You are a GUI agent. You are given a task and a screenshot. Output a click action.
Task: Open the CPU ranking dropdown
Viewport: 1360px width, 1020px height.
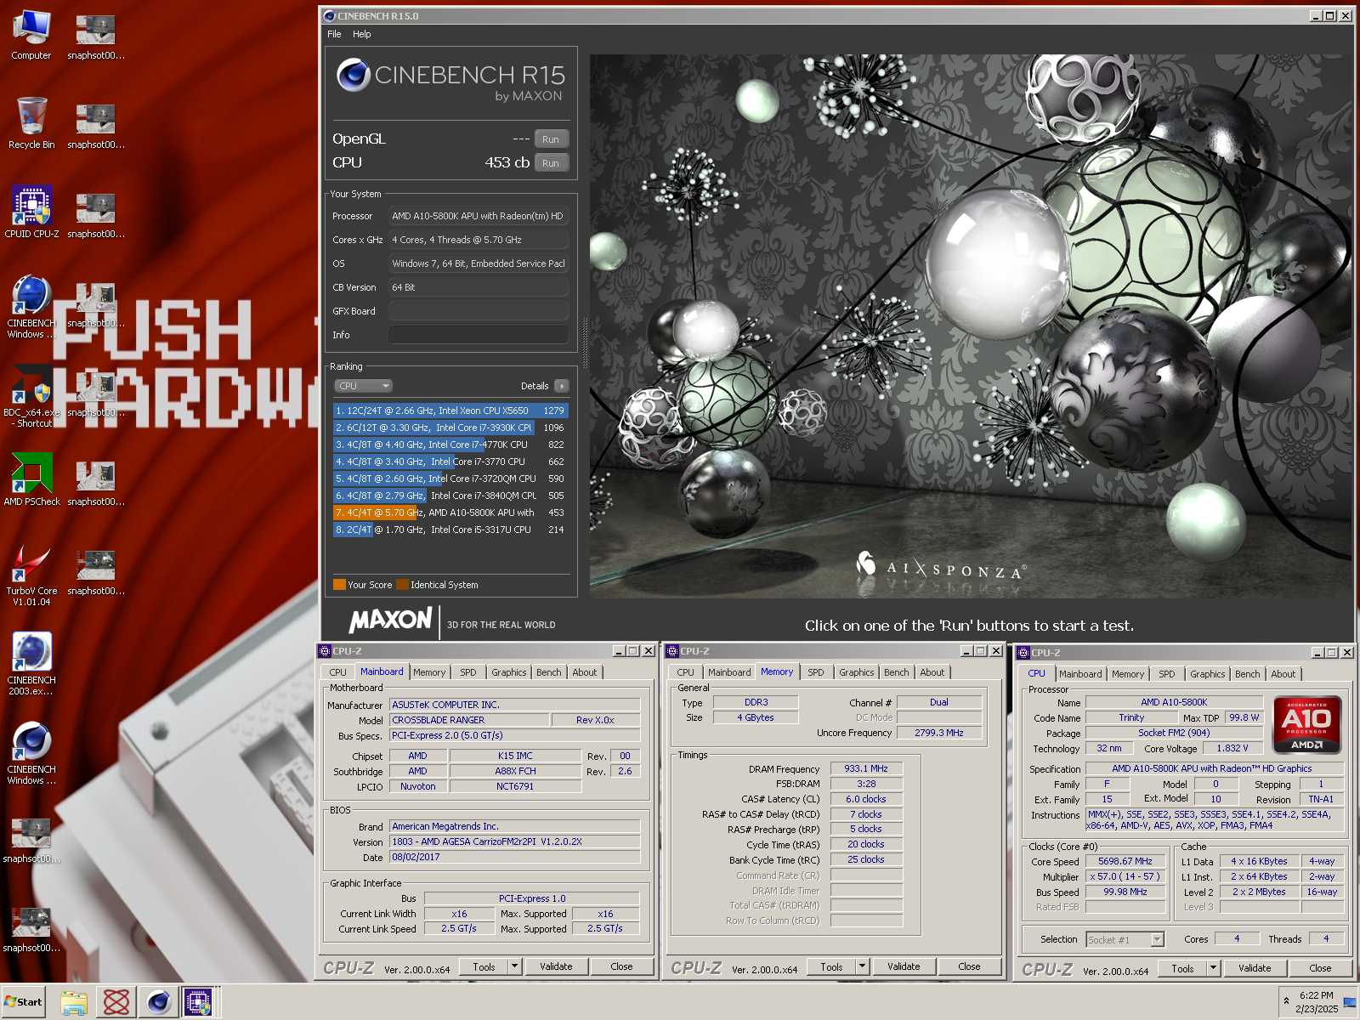pyautogui.click(x=363, y=386)
